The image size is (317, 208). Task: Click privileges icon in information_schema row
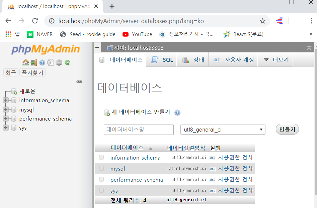tap(213, 158)
